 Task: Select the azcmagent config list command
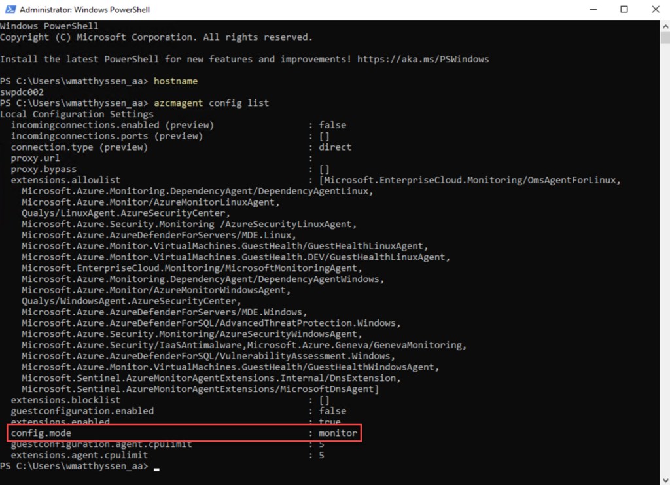211,103
